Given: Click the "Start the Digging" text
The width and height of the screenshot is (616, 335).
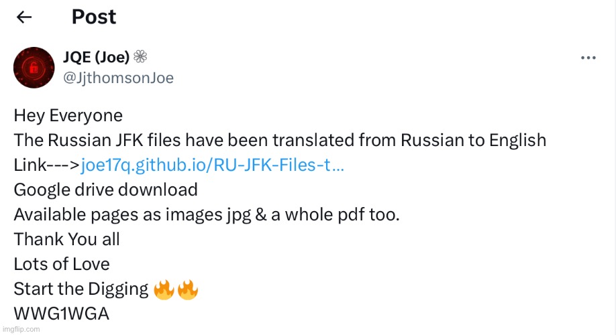Looking at the screenshot, I should [x=81, y=289].
